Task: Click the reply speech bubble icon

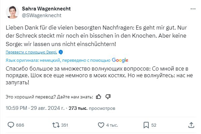Action: (x=11, y=125)
